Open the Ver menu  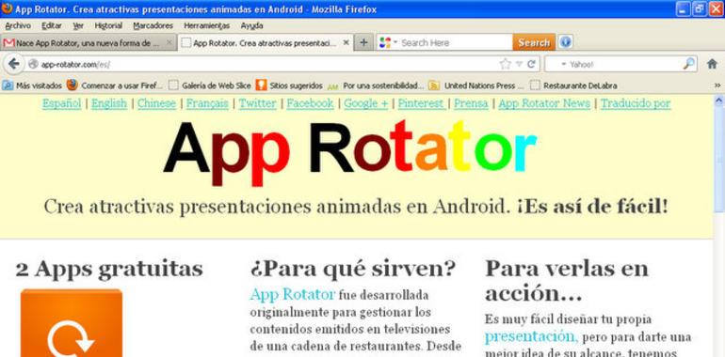pyautogui.click(x=78, y=25)
